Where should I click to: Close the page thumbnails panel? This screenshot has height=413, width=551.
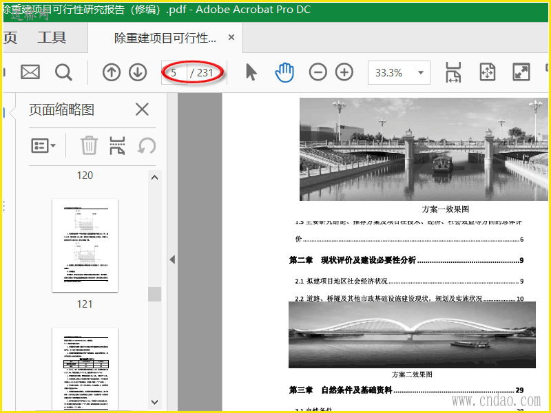(142, 109)
